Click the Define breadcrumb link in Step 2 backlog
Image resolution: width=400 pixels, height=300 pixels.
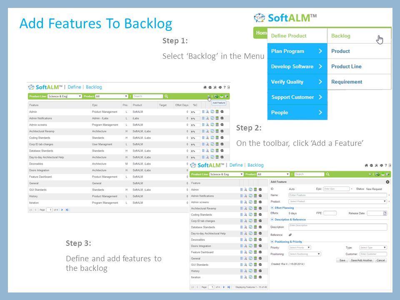coord(74,87)
